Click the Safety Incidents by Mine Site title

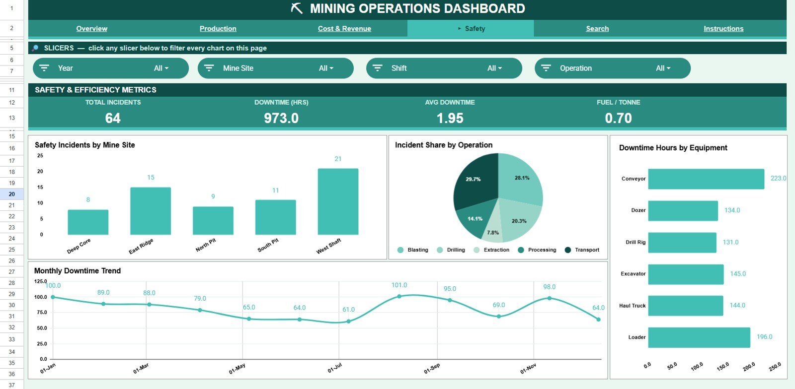coord(85,145)
